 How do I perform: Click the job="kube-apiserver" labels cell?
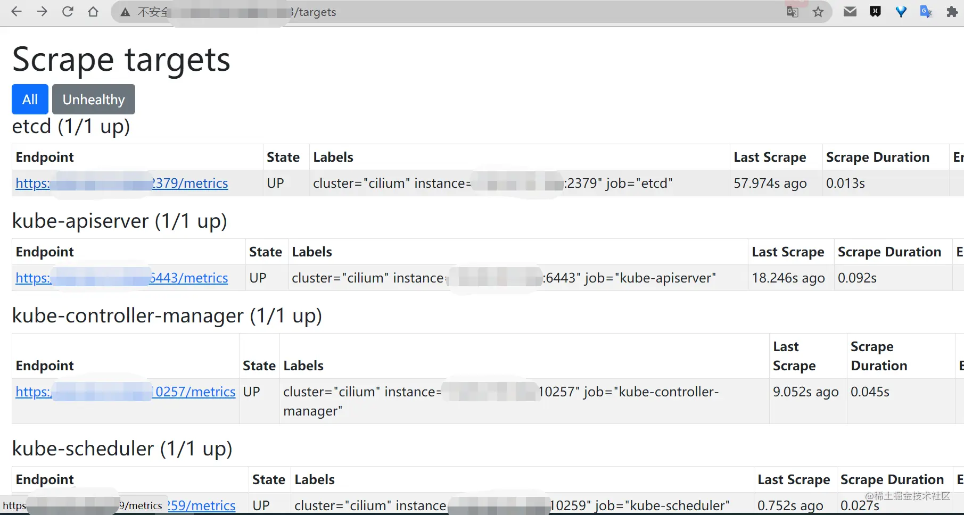pyautogui.click(x=518, y=278)
